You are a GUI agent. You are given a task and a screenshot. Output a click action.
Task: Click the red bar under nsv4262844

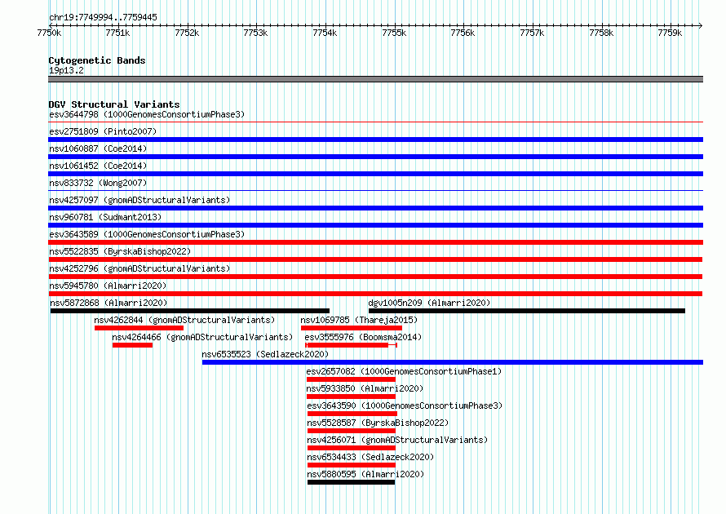(139, 328)
